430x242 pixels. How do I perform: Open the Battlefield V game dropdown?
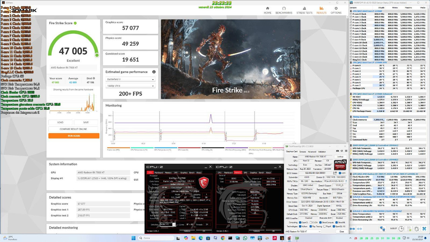[130, 80]
